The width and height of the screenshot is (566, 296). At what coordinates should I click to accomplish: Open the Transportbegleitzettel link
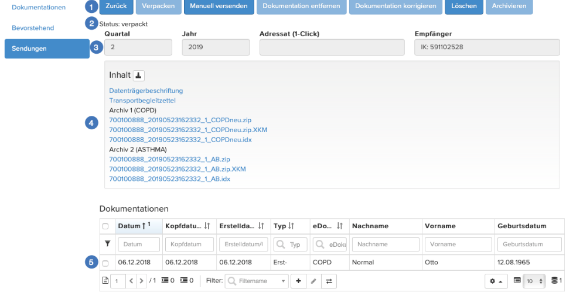click(x=142, y=101)
